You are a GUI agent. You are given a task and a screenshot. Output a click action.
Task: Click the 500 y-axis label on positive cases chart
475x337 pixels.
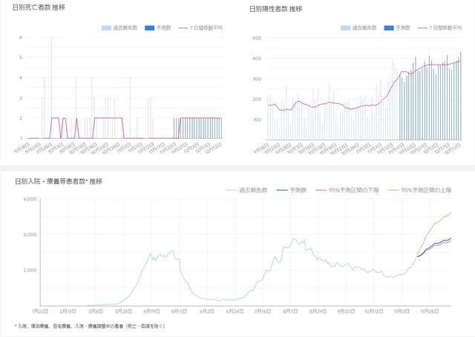point(257,38)
